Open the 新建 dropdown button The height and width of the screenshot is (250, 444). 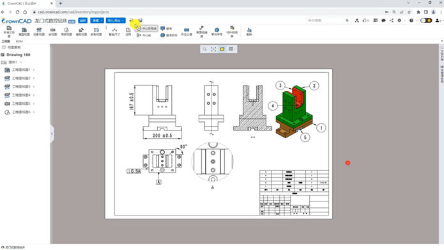click(97, 20)
